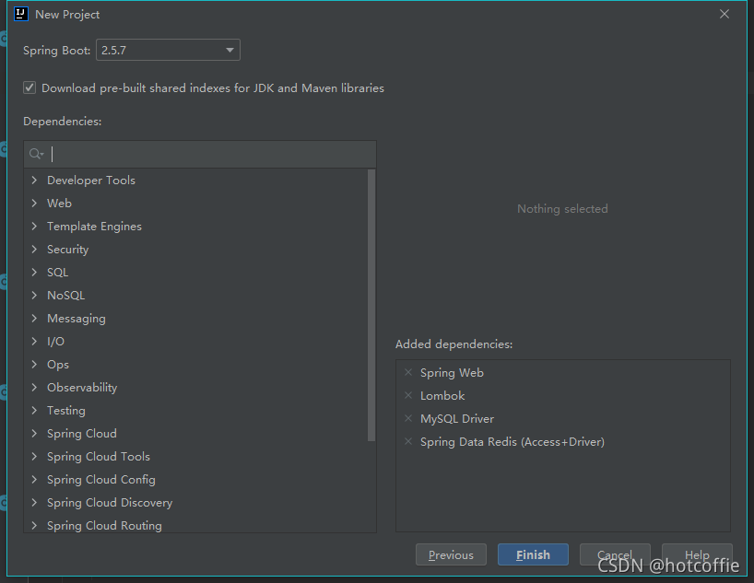This screenshot has height=583, width=754.
Task: Click the IntelliJ IDEA logo in title bar
Action: [x=21, y=14]
